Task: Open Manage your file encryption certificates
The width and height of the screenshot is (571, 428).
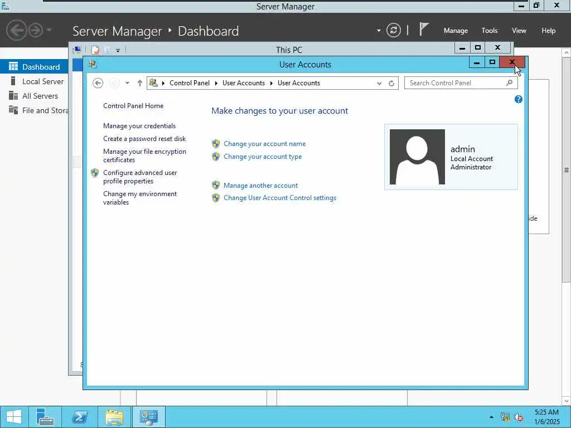Action: (144, 156)
